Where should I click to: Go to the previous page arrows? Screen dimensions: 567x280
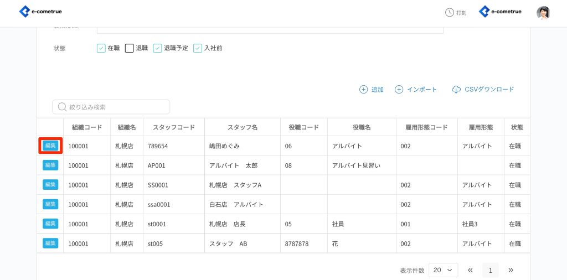point(470,270)
